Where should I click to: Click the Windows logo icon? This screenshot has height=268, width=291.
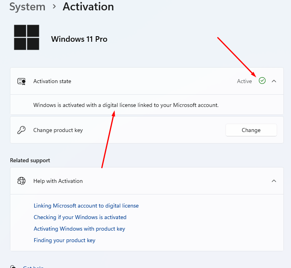pyautogui.click(x=27, y=37)
